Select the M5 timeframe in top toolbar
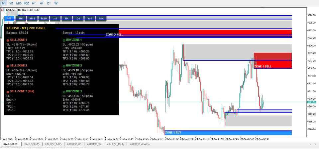319x149 pixels. [11, 3]
